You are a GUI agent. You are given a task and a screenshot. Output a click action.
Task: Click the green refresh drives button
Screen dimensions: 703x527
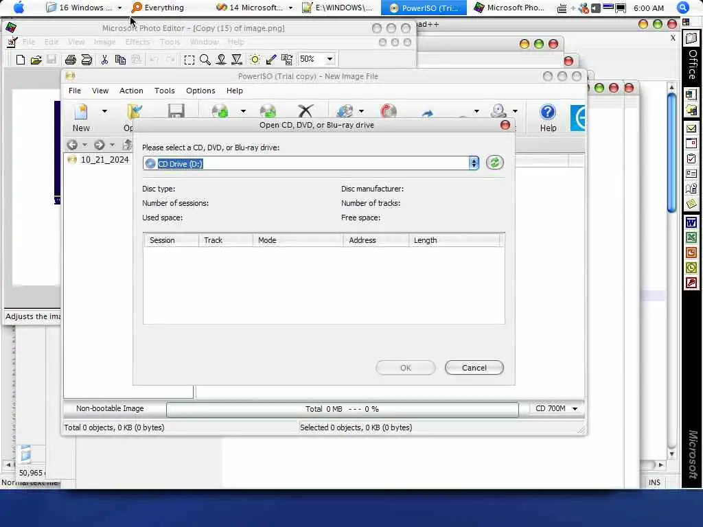tap(494, 163)
